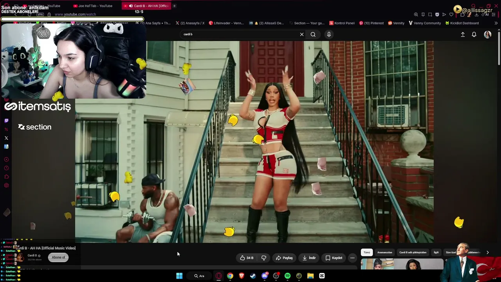Open sidebar settings gear icon
The height and width of the screenshot is (282, 501).
6,185
